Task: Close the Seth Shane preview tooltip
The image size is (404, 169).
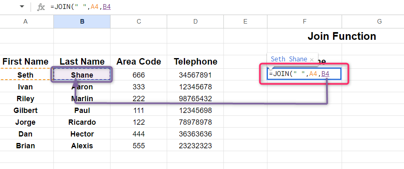Action: click(x=312, y=60)
